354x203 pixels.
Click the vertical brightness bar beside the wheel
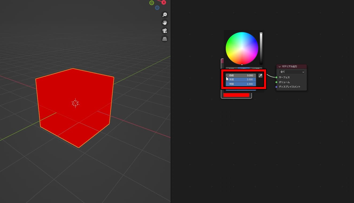click(x=261, y=48)
